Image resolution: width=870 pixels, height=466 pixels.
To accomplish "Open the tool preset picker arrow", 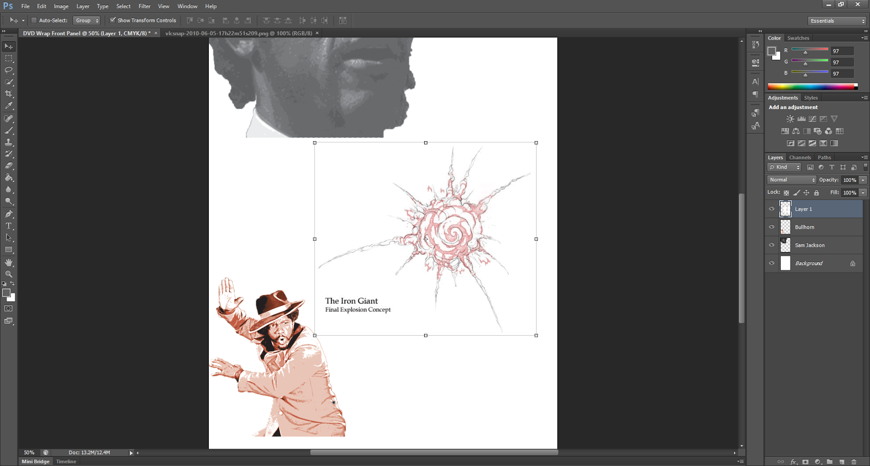I will point(23,21).
